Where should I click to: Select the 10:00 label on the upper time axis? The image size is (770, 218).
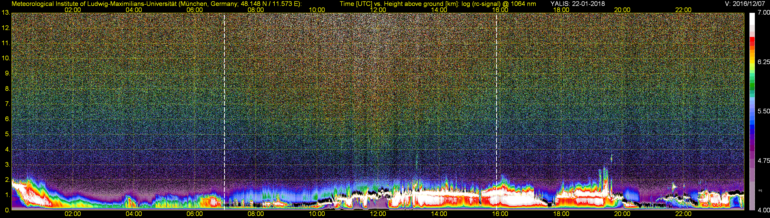coord(317,10)
